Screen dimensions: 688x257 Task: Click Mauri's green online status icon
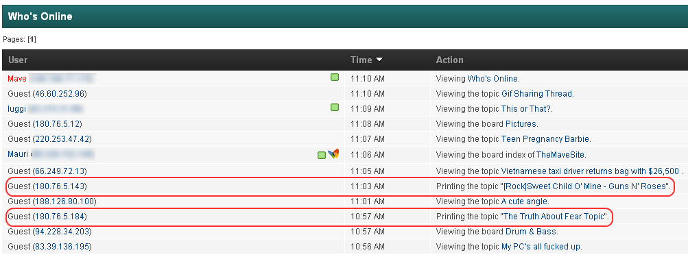[322, 155]
